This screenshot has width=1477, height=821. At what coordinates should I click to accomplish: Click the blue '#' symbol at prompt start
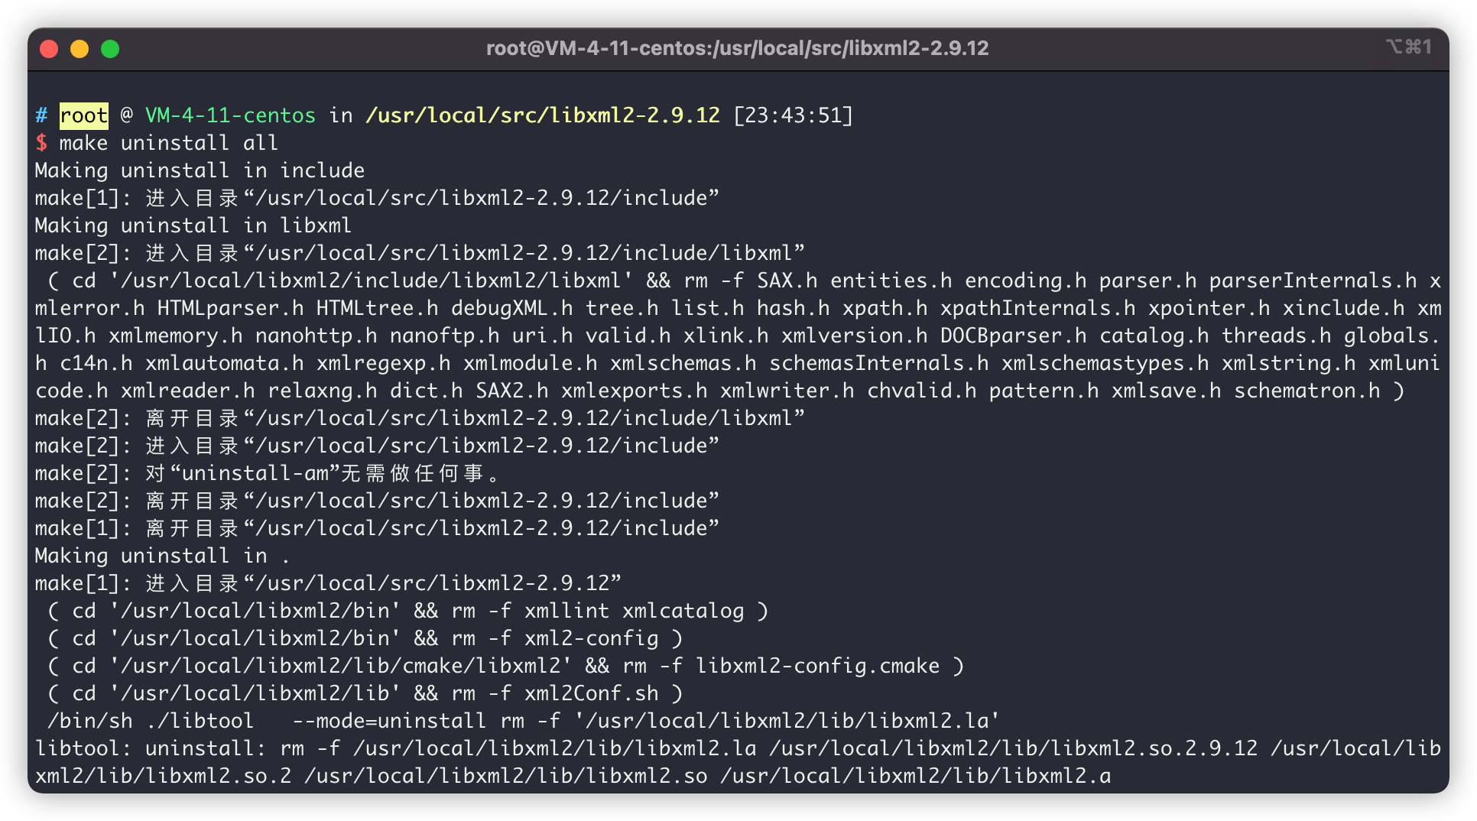click(41, 115)
